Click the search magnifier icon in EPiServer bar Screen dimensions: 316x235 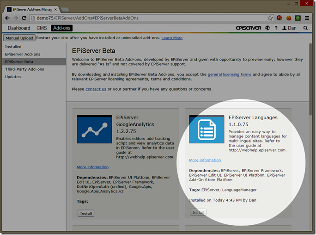tap(305, 28)
